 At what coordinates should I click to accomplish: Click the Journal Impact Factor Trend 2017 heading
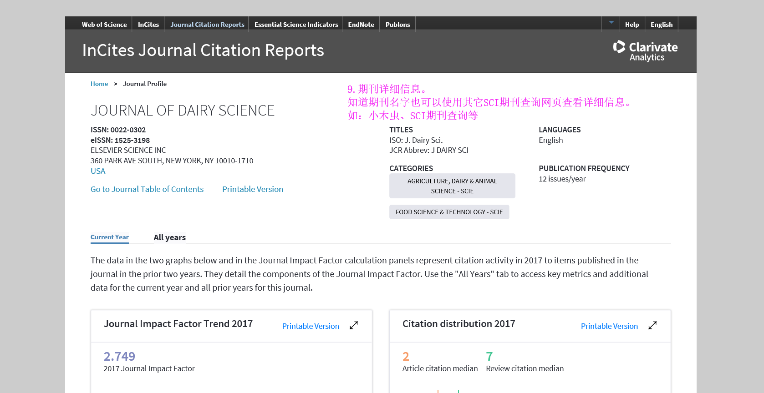tap(178, 324)
